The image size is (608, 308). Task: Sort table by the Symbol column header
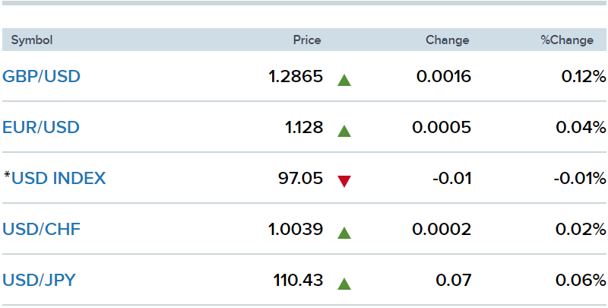tap(32, 40)
